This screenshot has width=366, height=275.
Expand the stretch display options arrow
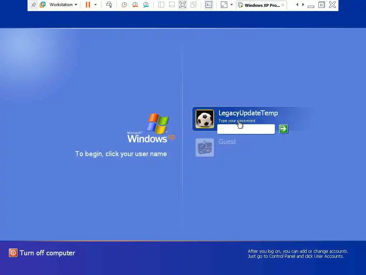pyautogui.click(x=232, y=5)
